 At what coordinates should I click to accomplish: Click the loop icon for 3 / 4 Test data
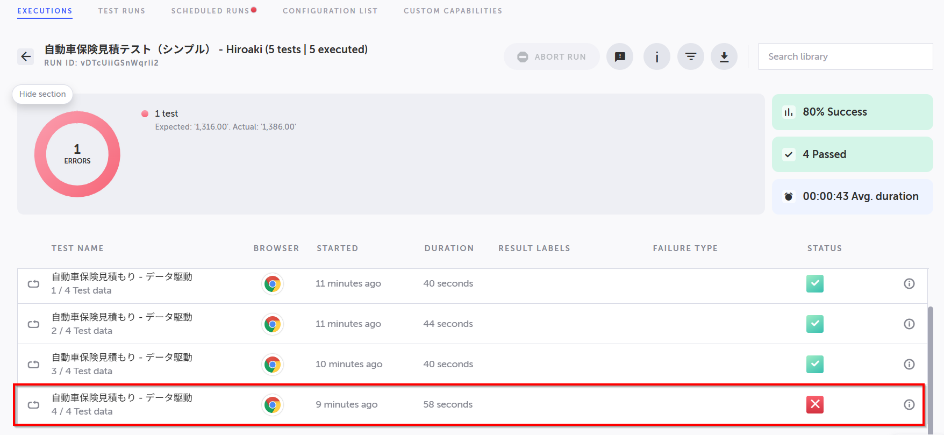tap(34, 365)
